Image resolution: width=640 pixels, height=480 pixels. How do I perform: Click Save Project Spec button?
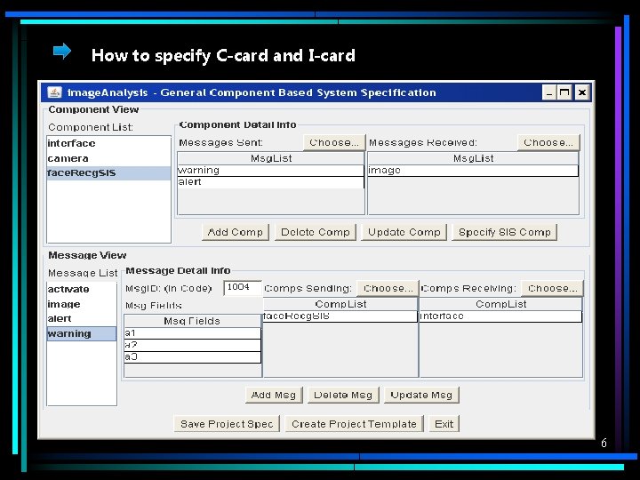pyautogui.click(x=227, y=424)
